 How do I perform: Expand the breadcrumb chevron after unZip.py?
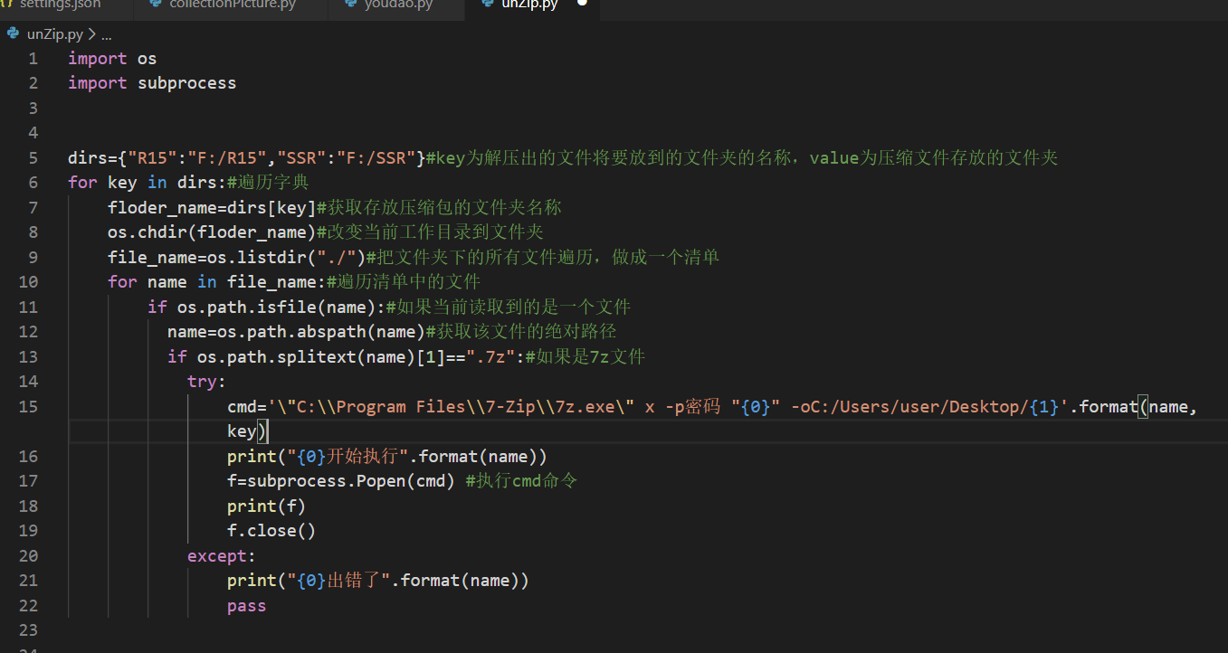[x=92, y=34]
